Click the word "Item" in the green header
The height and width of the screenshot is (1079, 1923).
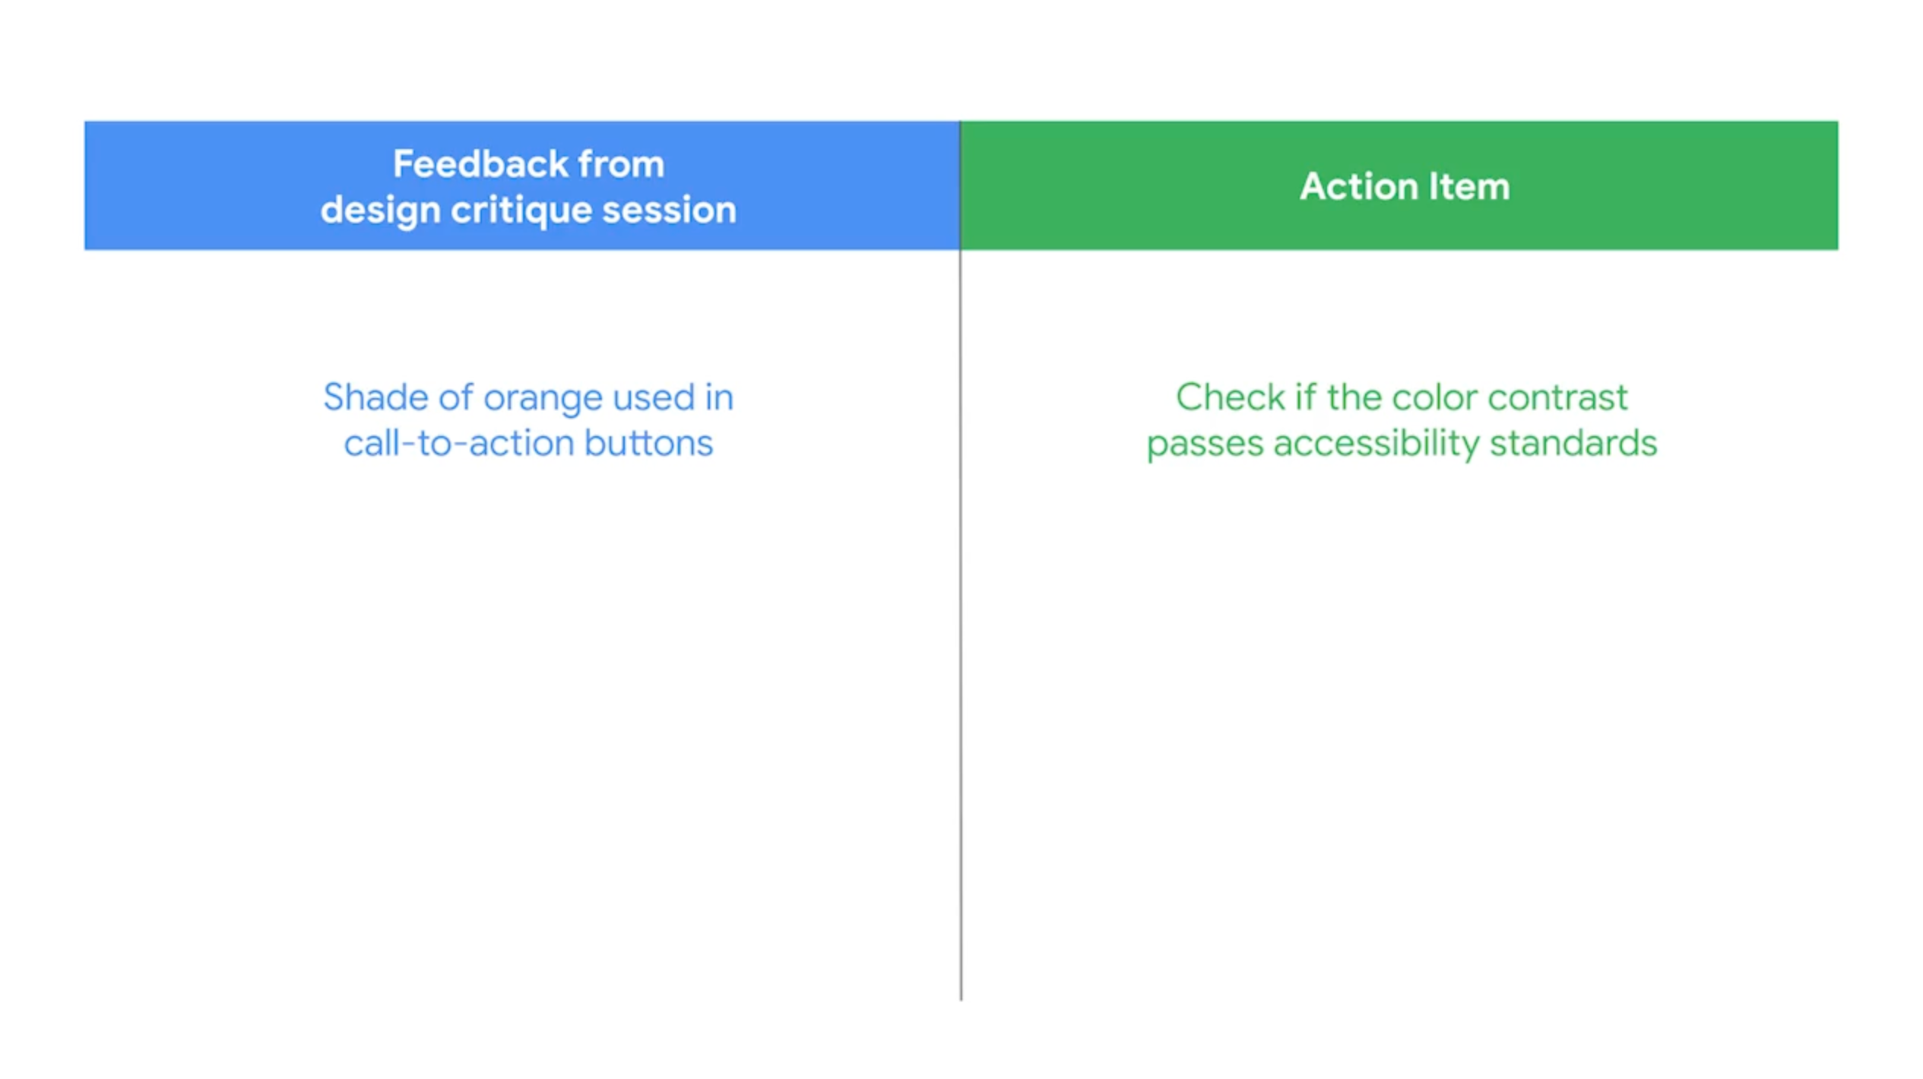click(1468, 187)
